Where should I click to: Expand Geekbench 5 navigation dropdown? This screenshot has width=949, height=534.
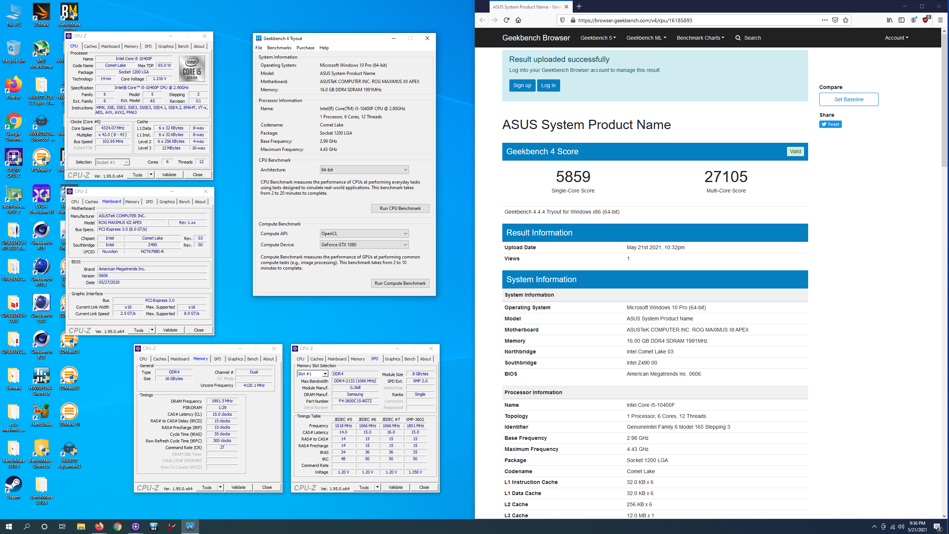point(598,38)
